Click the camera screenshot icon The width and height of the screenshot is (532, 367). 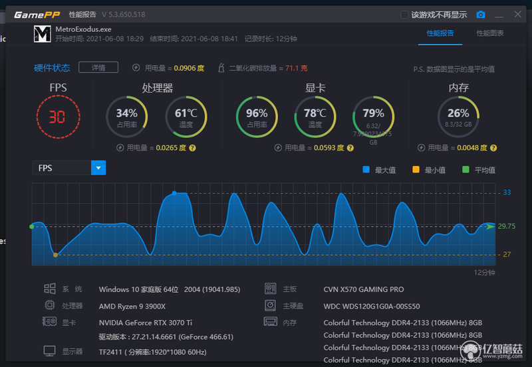[480, 15]
